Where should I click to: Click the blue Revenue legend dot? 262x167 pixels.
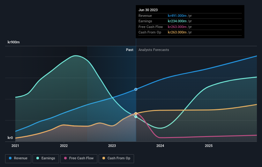[10, 158]
